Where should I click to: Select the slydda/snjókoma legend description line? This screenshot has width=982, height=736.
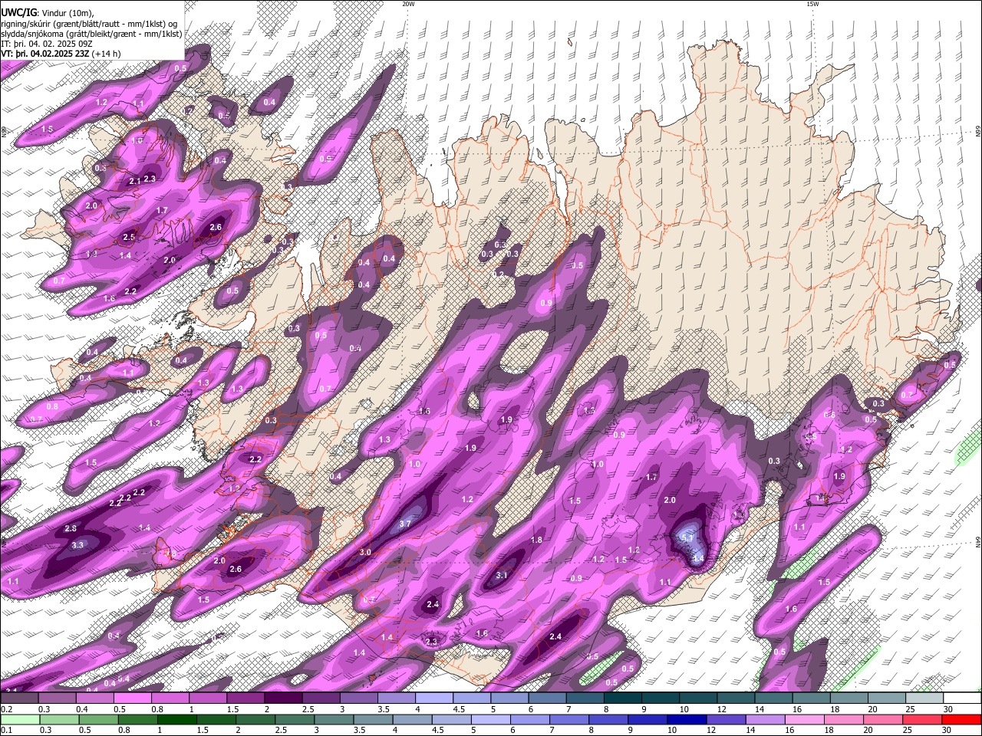91,34
